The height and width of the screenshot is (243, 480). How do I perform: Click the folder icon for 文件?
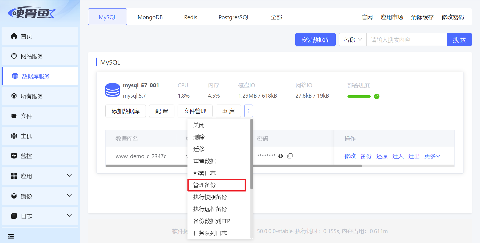[x=14, y=116]
